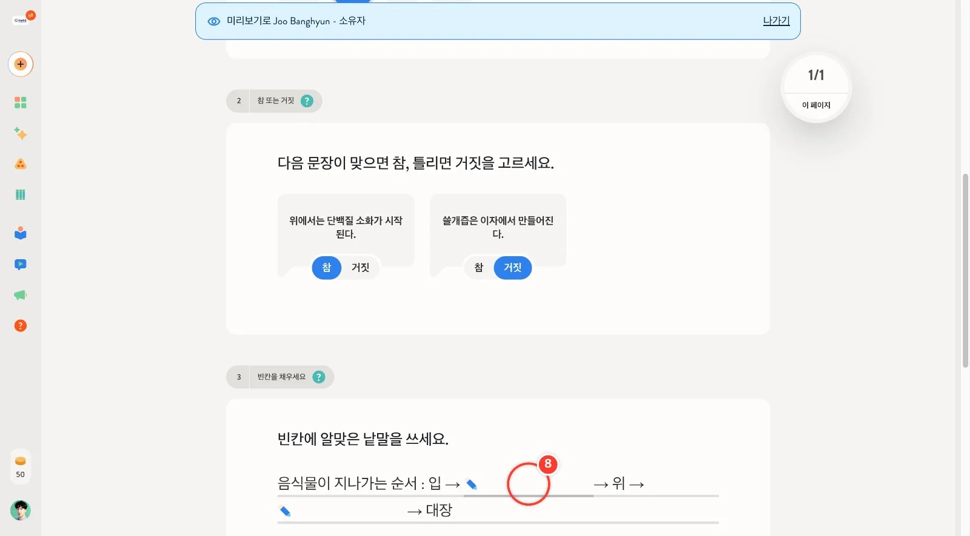The width and height of the screenshot is (970, 536).
Task: Click help icon beside 참 또는 거짓
Action: click(x=307, y=101)
